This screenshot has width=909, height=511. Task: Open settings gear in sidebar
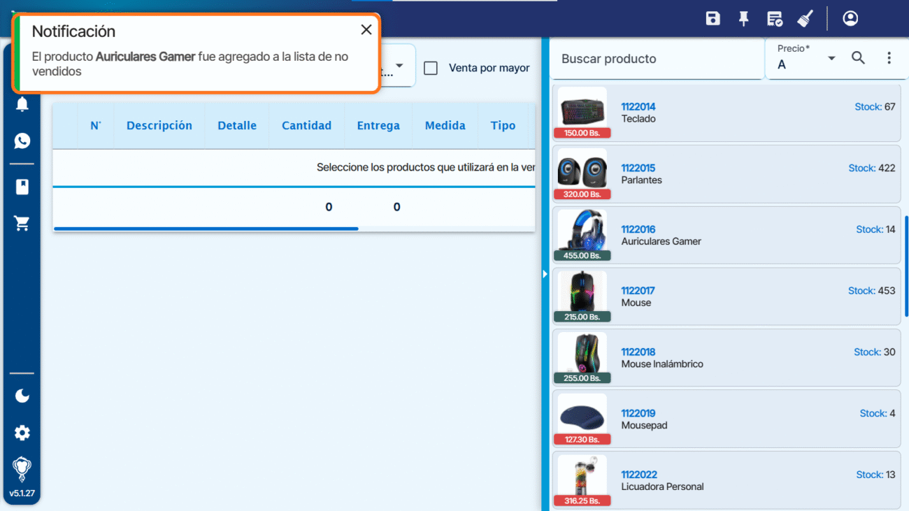(x=22, y=433)
